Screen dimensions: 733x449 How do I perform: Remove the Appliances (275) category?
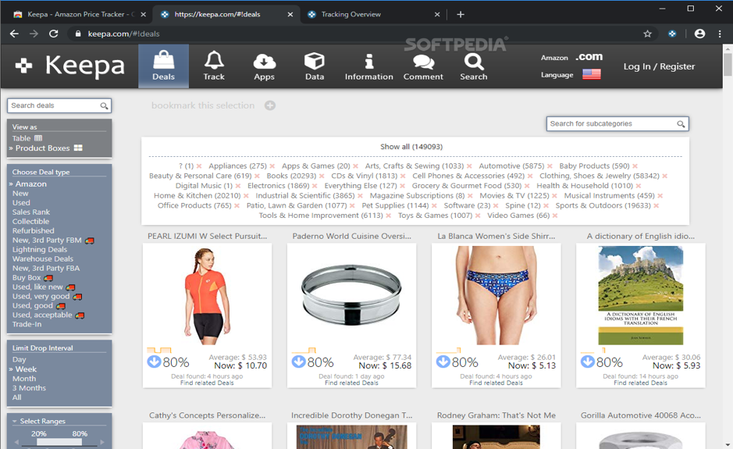[272, 166]
